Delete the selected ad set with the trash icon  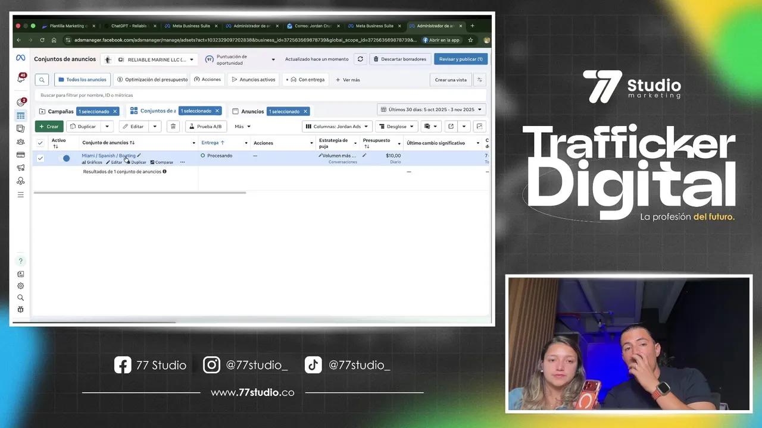pyautogui.click(x=173, y=126)
